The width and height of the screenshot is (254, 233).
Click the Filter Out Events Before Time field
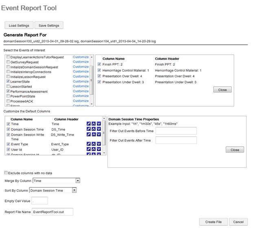[176, 131]
